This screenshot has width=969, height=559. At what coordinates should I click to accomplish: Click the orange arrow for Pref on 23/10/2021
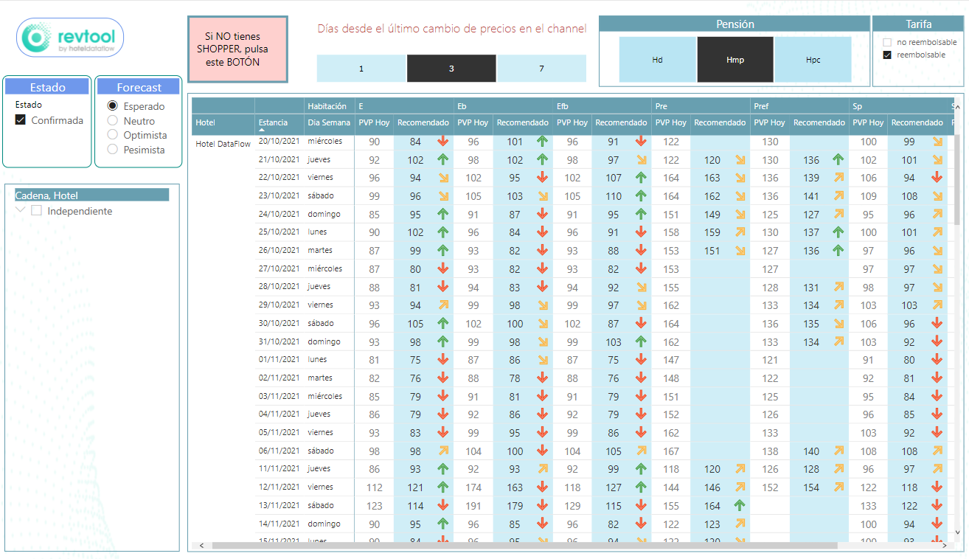[x=838, y=196]
